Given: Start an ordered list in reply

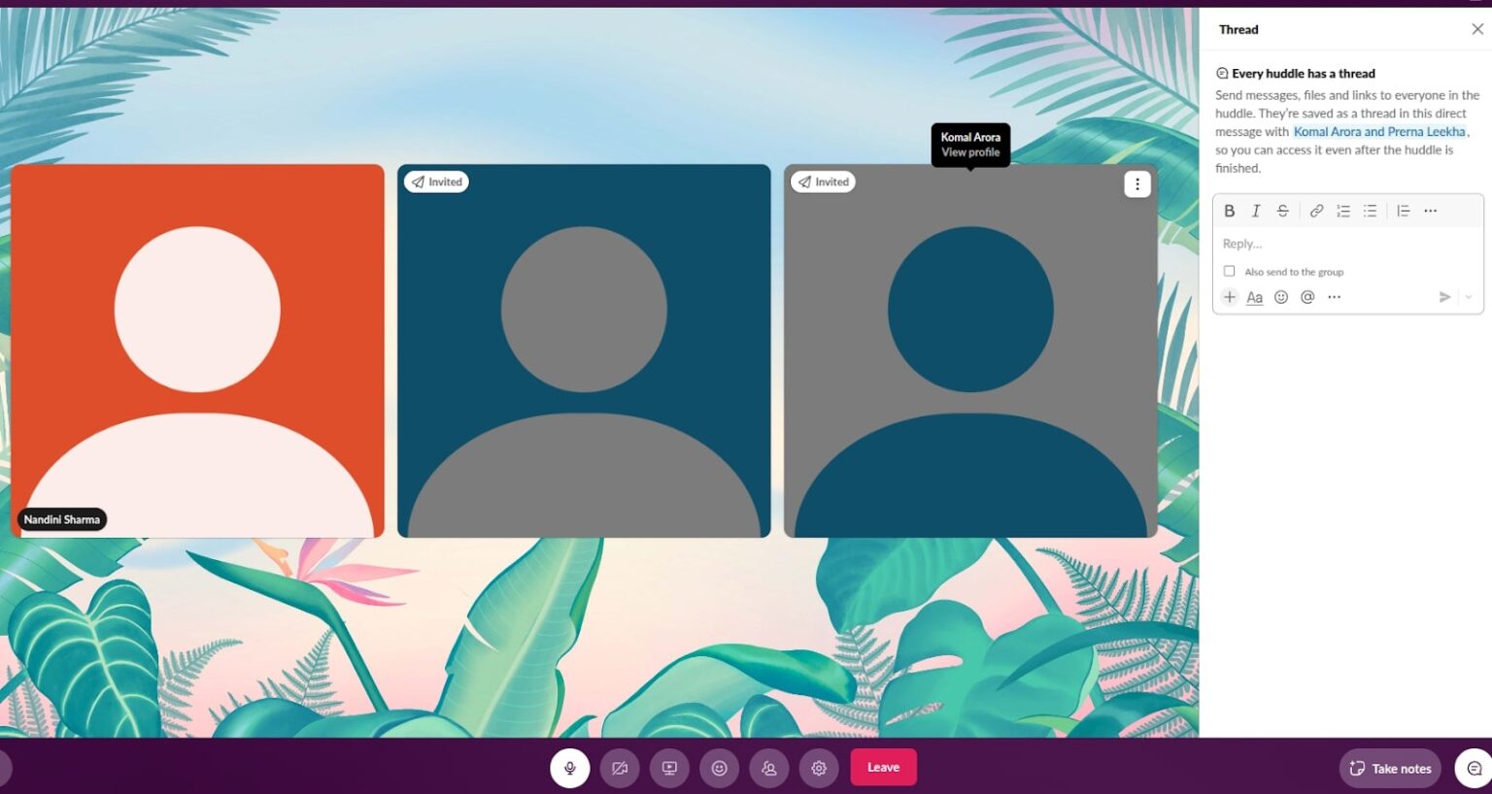Looking at the screenshot, I should [1343, 211].
